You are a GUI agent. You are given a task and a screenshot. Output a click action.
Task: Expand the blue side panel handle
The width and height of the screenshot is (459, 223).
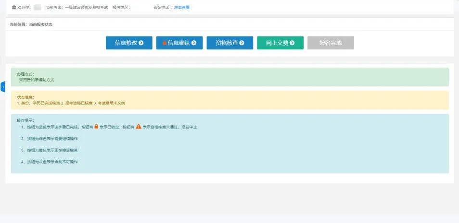[2, 87]
